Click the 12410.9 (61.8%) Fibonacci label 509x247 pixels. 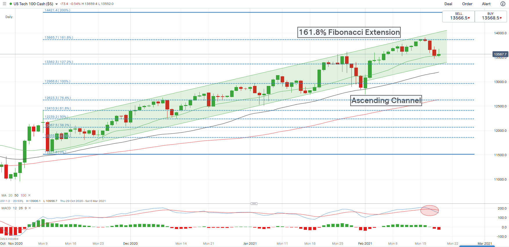pyautogui.click(x=58, y=109)
